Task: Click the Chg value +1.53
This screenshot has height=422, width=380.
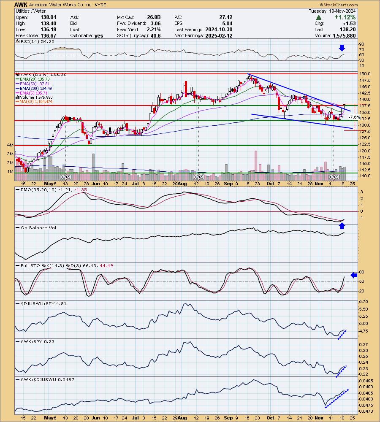Action: click(349, 23)
